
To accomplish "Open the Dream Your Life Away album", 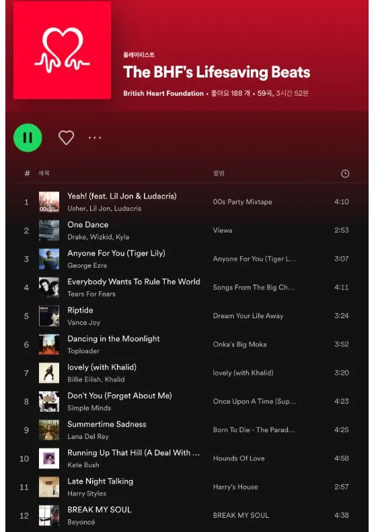I will point(248,316).
